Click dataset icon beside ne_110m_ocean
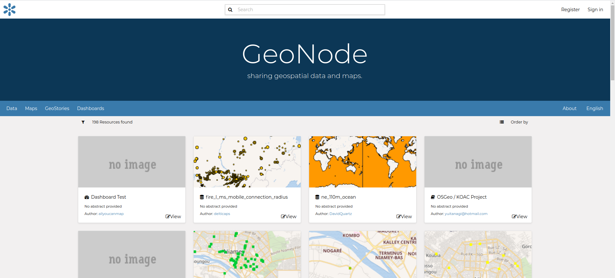 (x=317, y=197)
